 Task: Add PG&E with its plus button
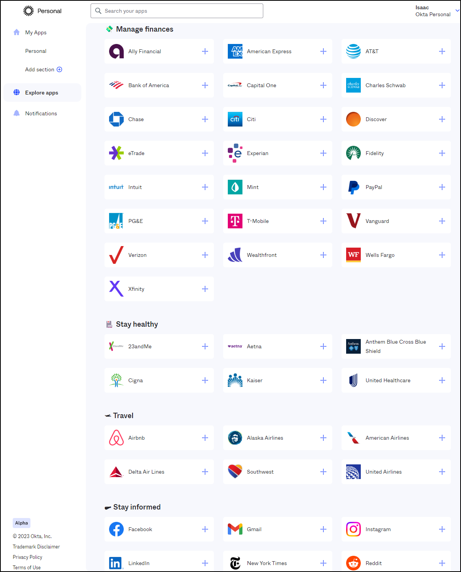point(205,221)
